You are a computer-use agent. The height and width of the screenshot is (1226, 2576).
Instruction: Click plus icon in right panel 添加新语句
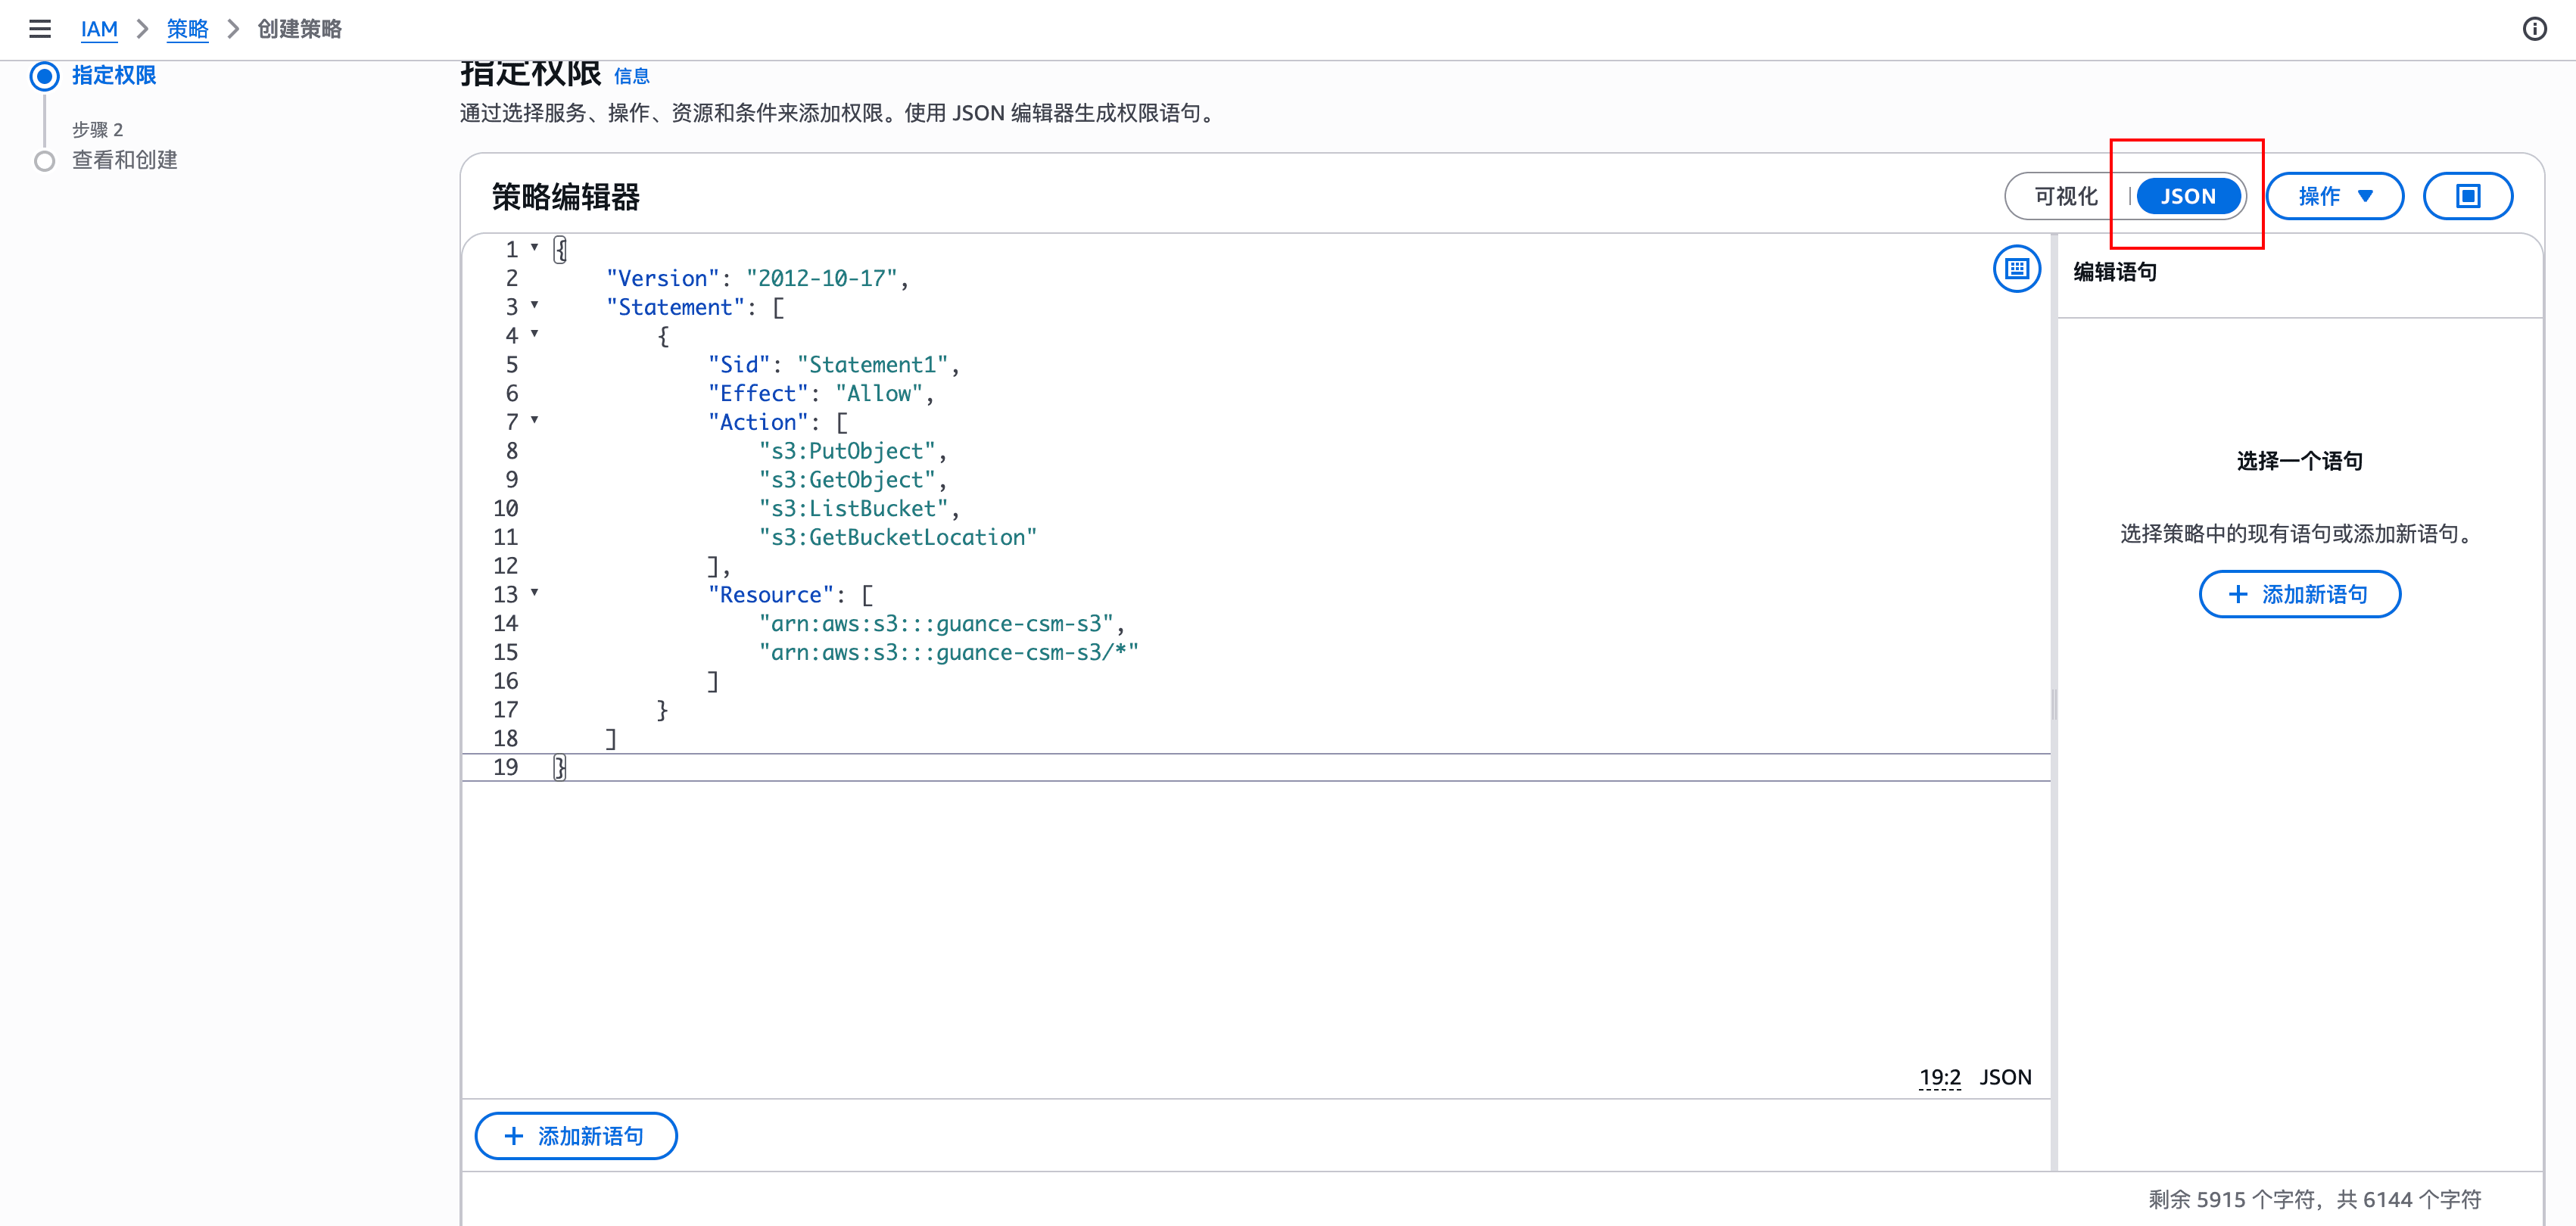point(2238,595)
